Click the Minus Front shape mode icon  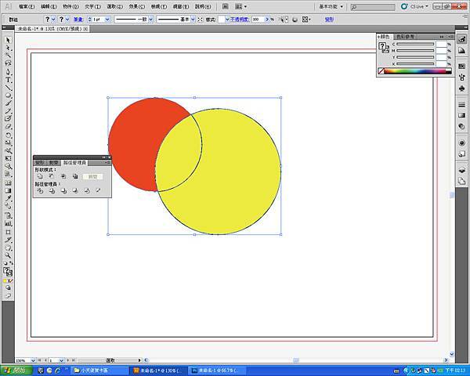coord(51,176)
